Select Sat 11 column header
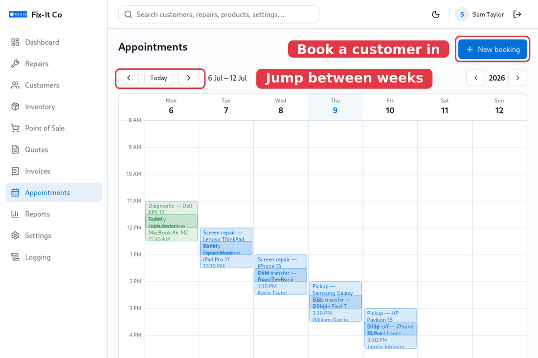Image resolution: width=538 pixels, height=358 pixels. click(445, 106)
